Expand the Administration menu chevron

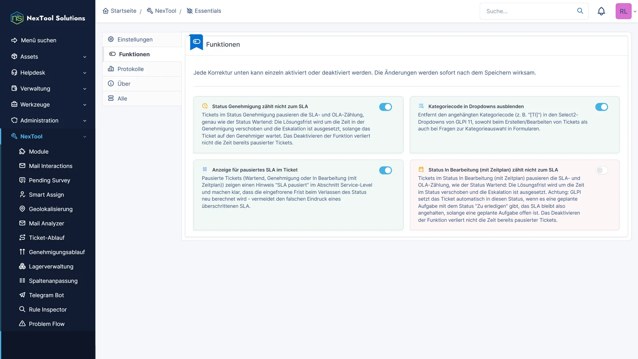pos(85,121)
